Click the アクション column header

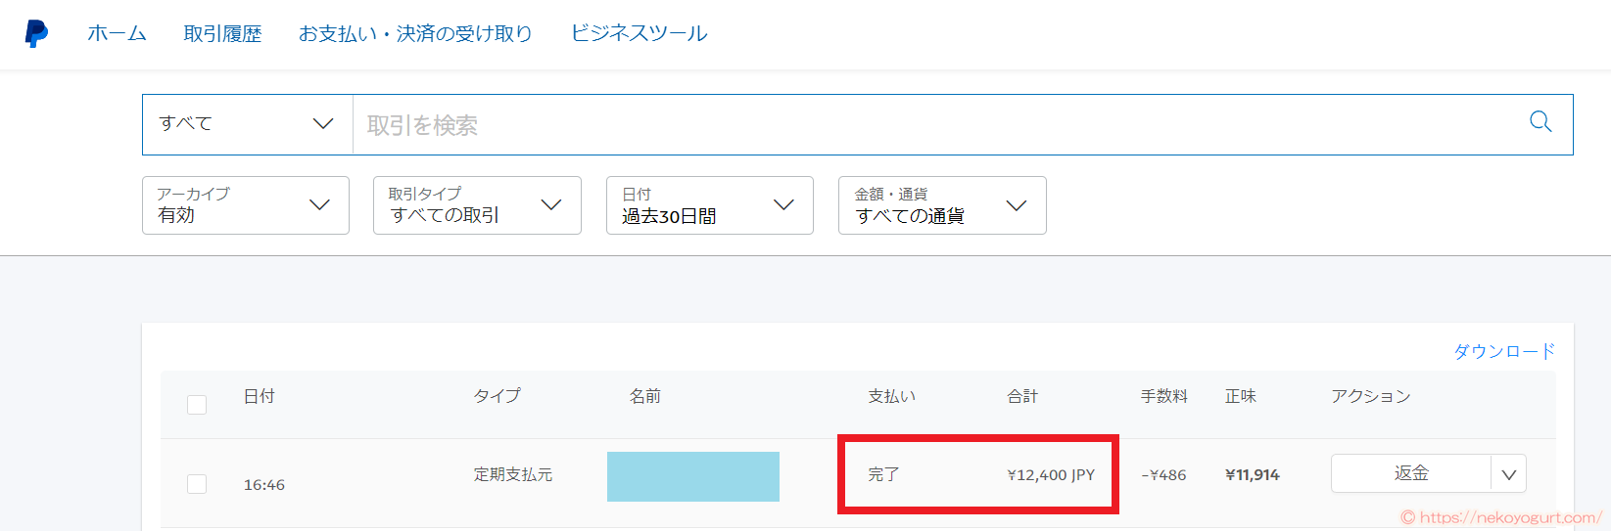(x=1371, y=396)
